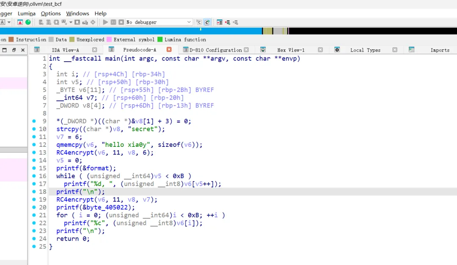
Task: Open the dropdown arrow beside the 'A' icon
Action: pos(9,22)
